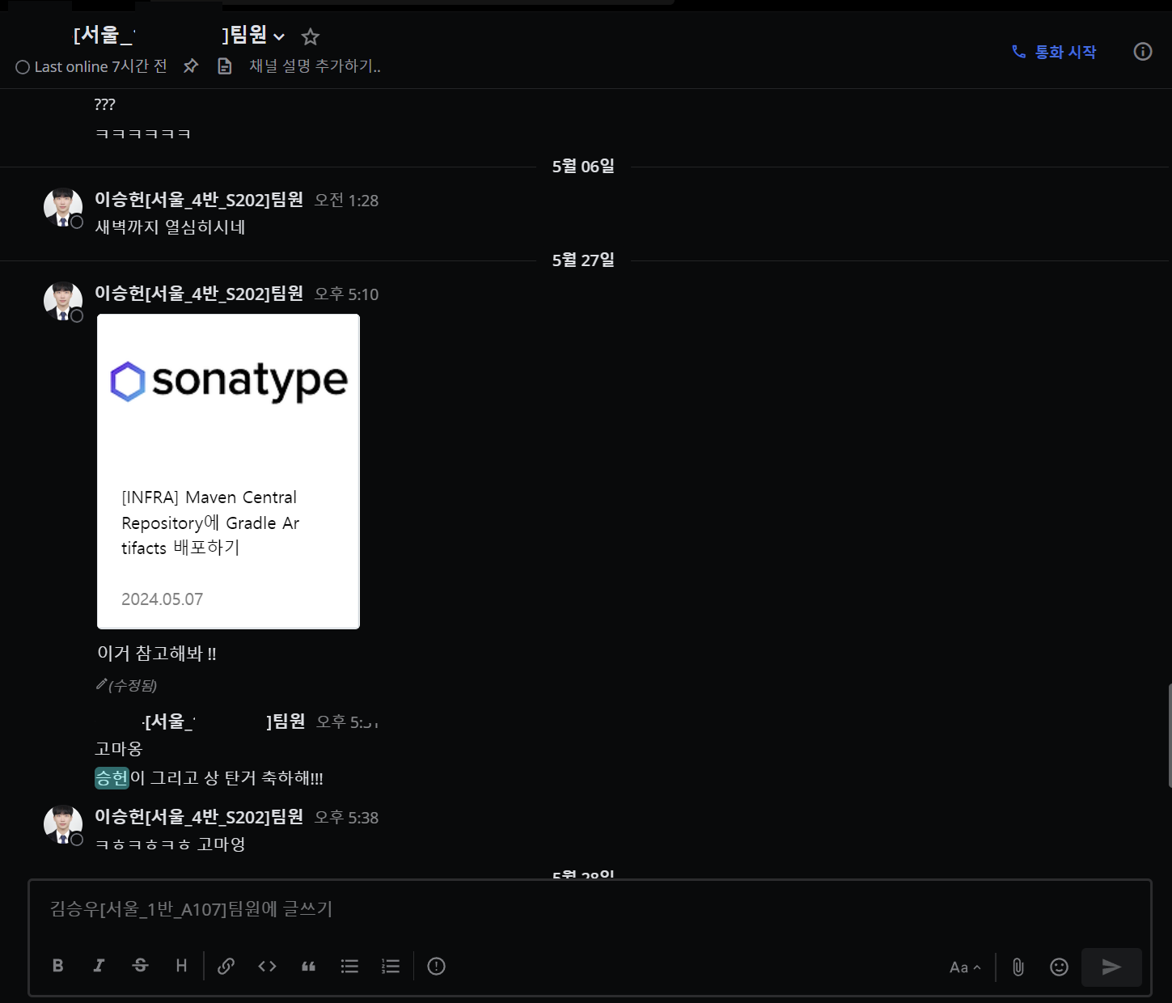Open pinned messages with the pin icon
1172x1003 pixels.
point(191,66)
